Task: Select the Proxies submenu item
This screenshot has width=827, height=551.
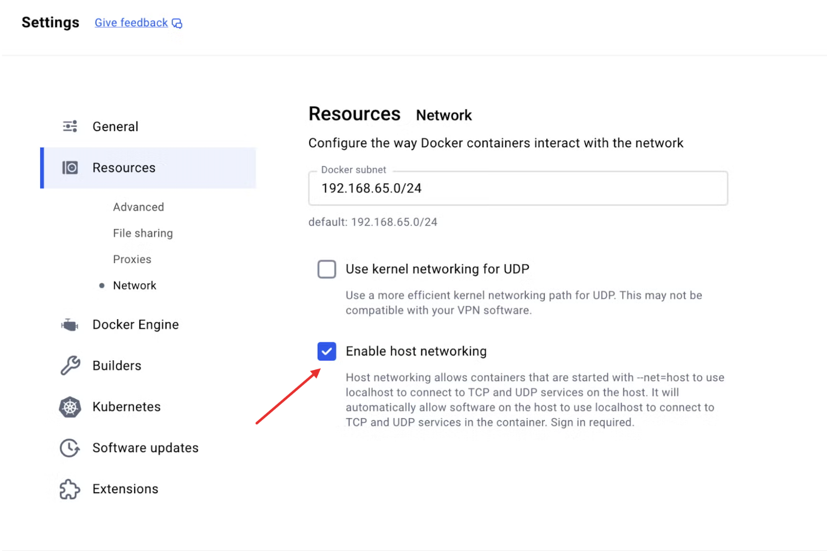Action: pyautogui.click(x=132, y=259)
